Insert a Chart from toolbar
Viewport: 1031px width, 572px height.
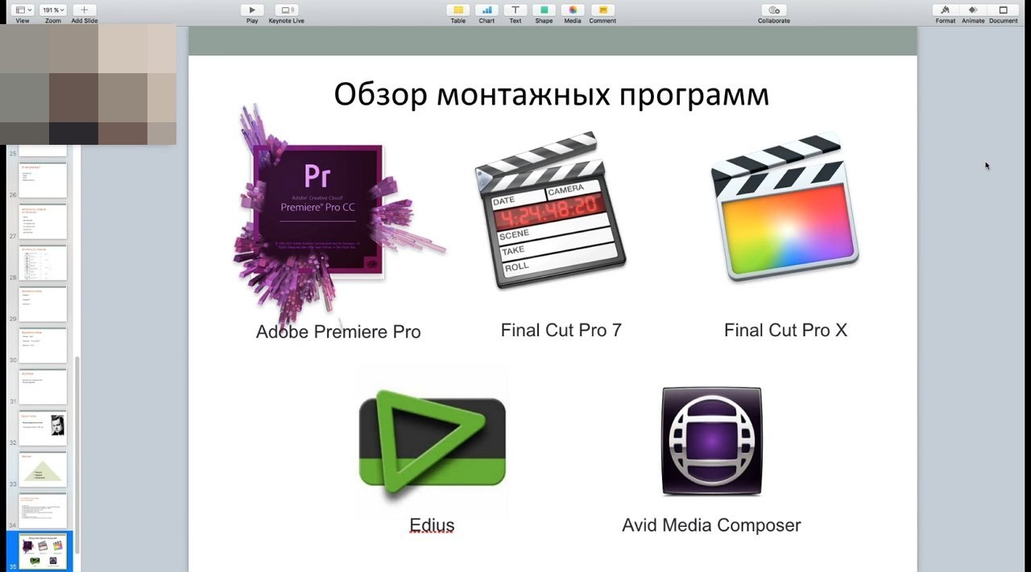click(x=487, y=10)
